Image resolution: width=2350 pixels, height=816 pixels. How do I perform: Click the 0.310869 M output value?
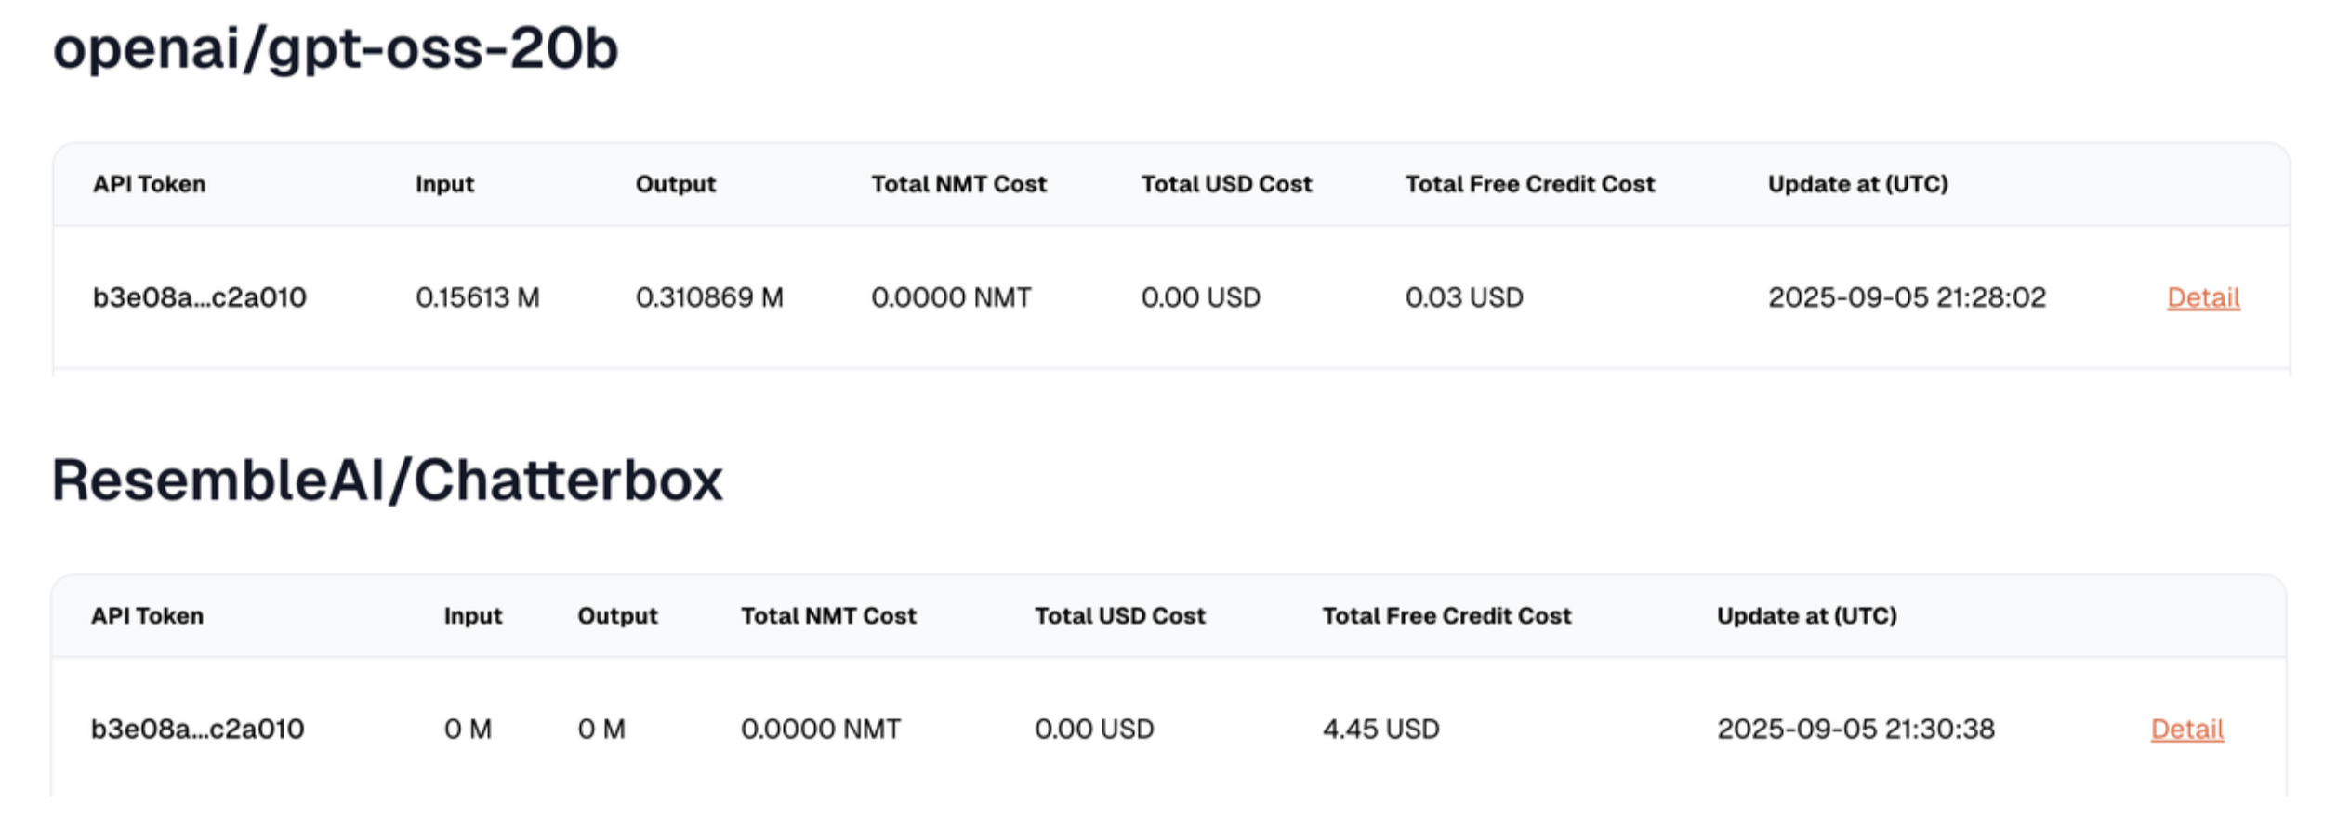(710, 297)
